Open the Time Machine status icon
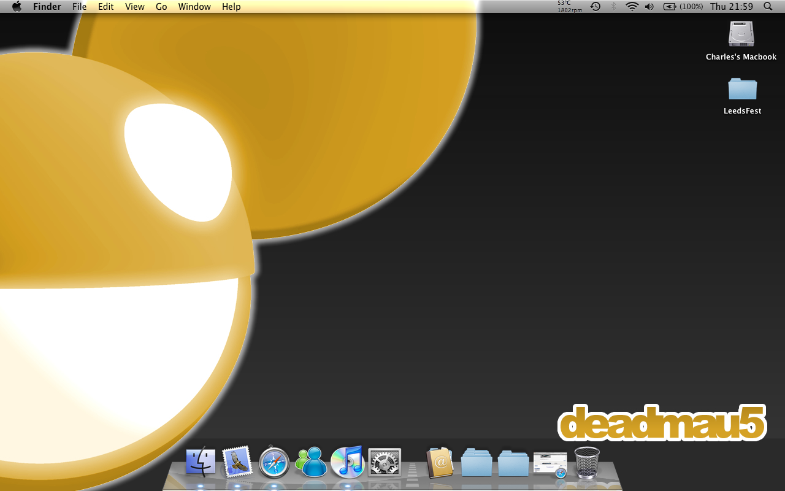785x491 pixels. click(x=595, y=7)
